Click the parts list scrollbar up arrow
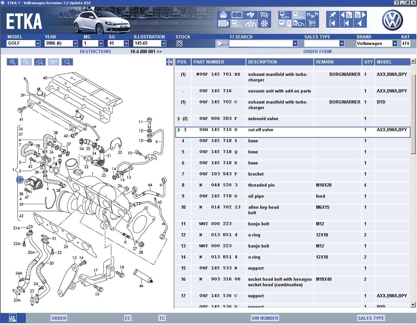The height and width of the screenshot is (325, 417). (x=413, y=61)
